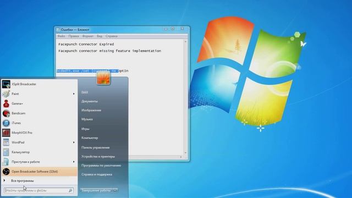Launch Калькулятор (Calculator)
The height and width of the screenshot is (198, 352).
(39, 152)
